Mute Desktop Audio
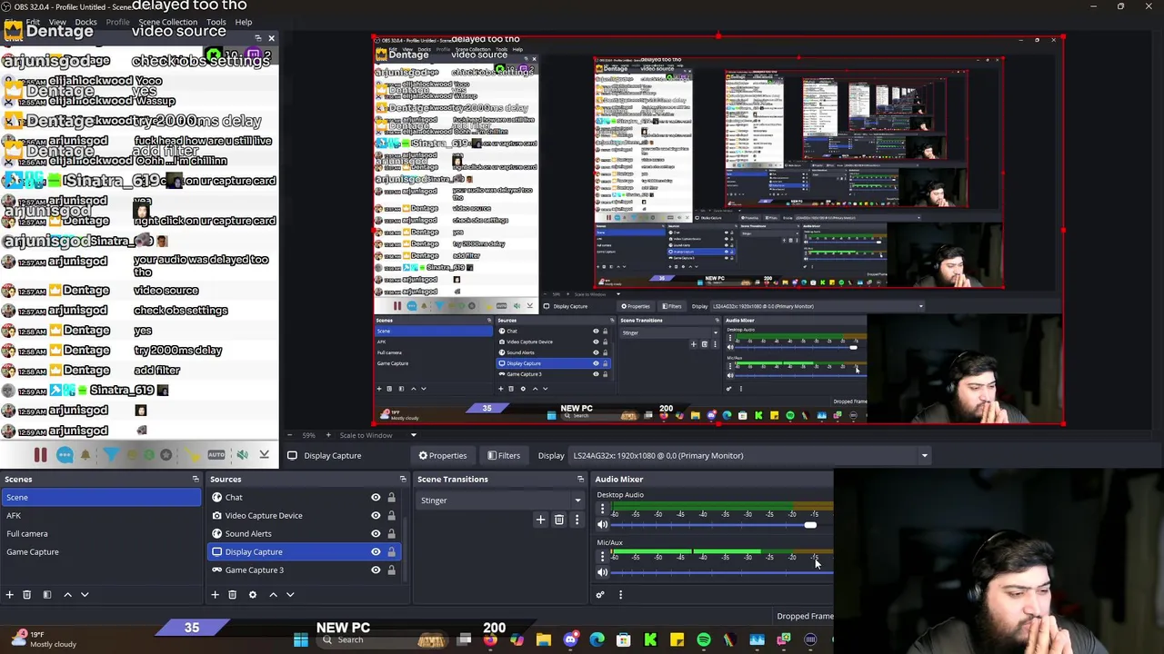Viewport: 1164px width, 654px height. [602, 524]
